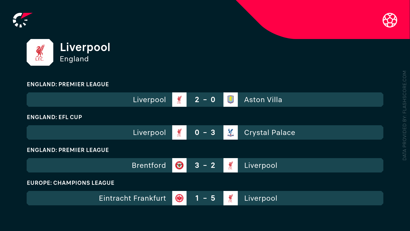410x231 pixels.
Task: Open the large Liverpool club crest
Action: (40, 52)
